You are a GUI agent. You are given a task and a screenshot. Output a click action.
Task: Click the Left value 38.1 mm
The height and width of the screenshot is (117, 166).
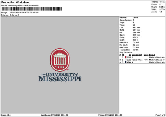click(136, 27)
